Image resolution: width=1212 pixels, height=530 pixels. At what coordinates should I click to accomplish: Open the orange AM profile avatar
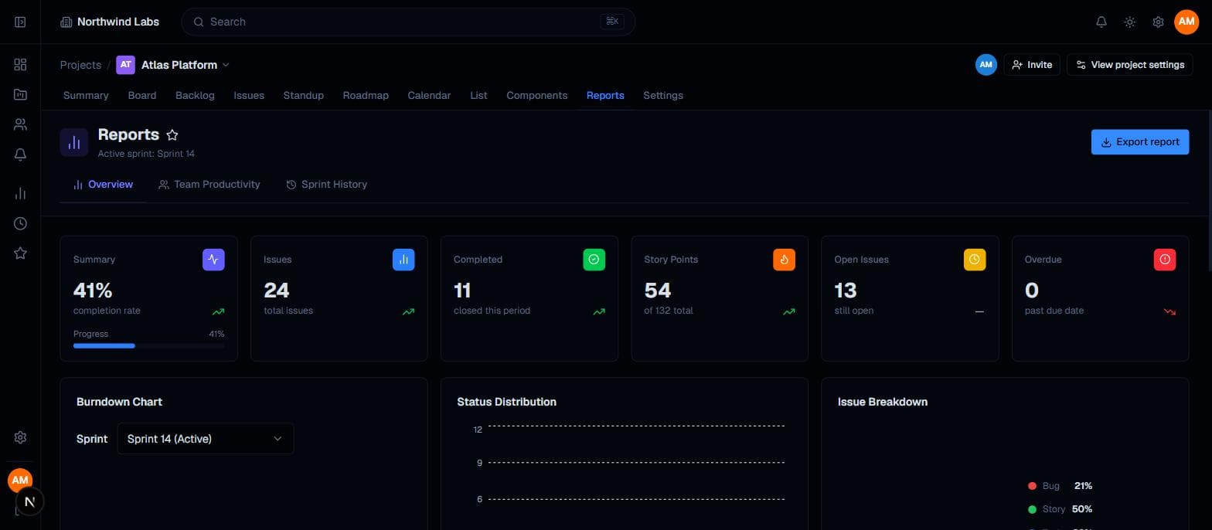(1186, 22)
